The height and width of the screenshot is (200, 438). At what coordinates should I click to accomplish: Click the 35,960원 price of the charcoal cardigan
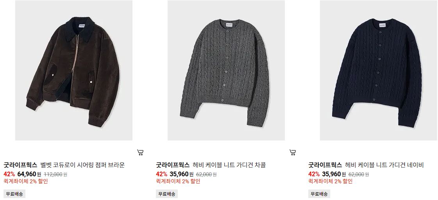[181, 174]
